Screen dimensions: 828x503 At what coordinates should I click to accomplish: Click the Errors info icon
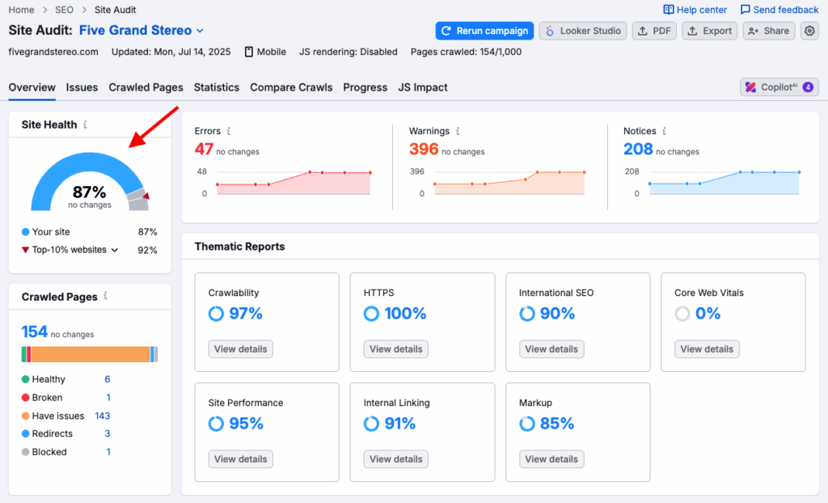point(229,131)
